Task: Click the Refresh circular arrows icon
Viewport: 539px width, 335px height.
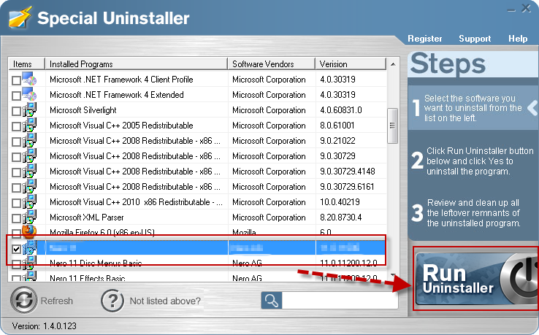Action: tap(24, 300)
